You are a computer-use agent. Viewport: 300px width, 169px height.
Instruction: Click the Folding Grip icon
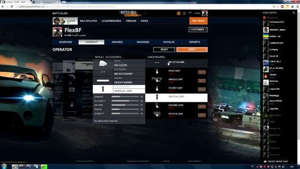(x=157, y=106)
